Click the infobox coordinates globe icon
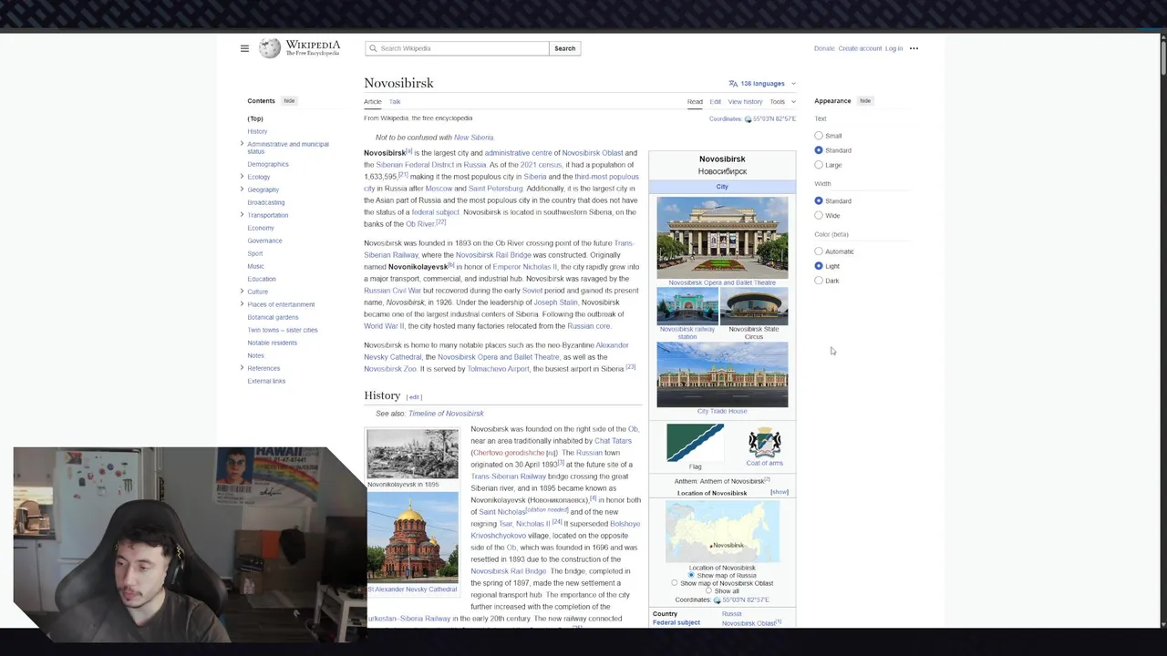The width and height of the screenshot is (1167, 656). pos(717,600)
